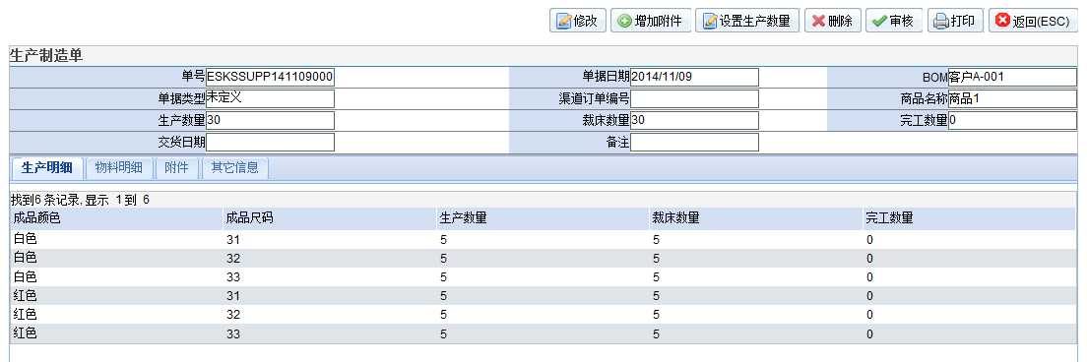1087x362 pixels.
Task: Open the 附件 tab
Action: (177, 167)
